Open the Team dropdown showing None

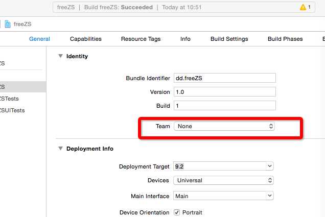click(224, 126)
